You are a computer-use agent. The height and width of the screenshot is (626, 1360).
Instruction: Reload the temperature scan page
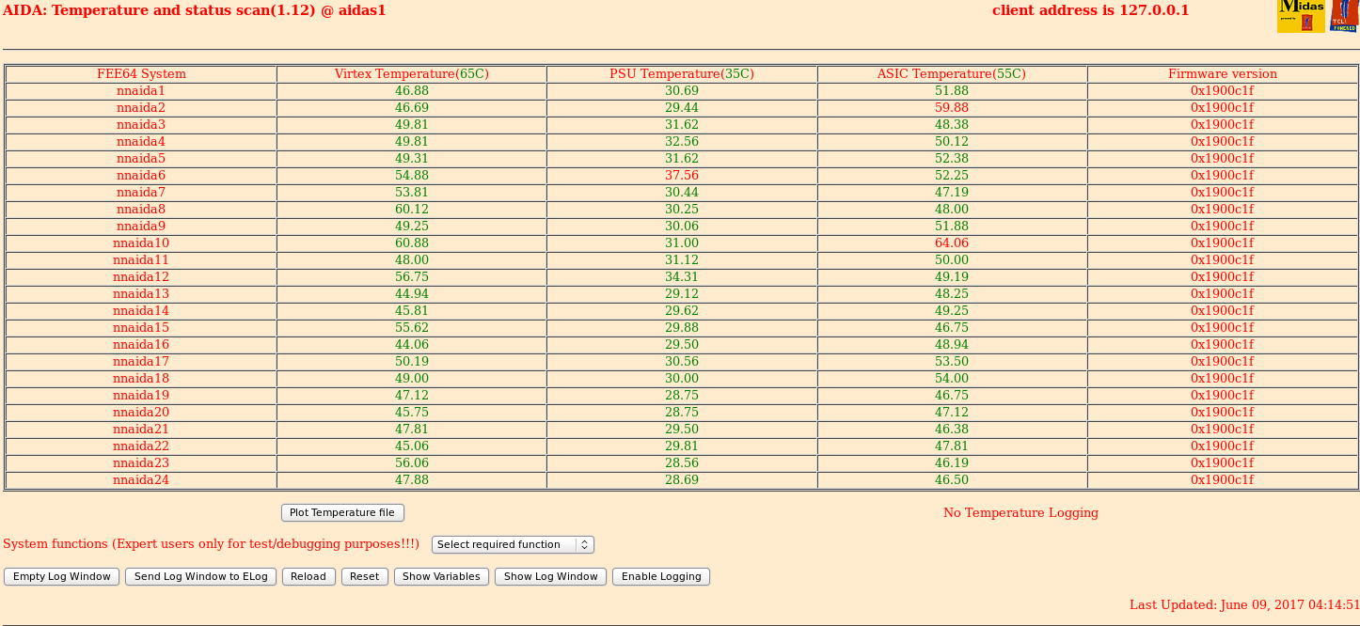308,576
